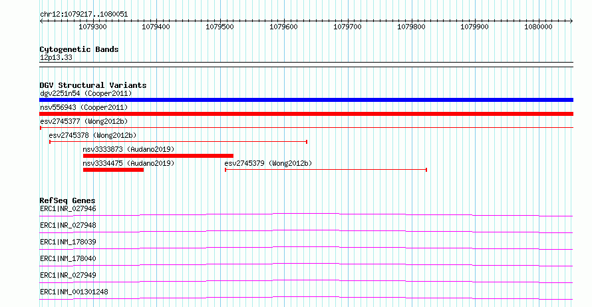Select the Cytogenetic Bands track title
This screenshot has width=592, height=307.
79,49
